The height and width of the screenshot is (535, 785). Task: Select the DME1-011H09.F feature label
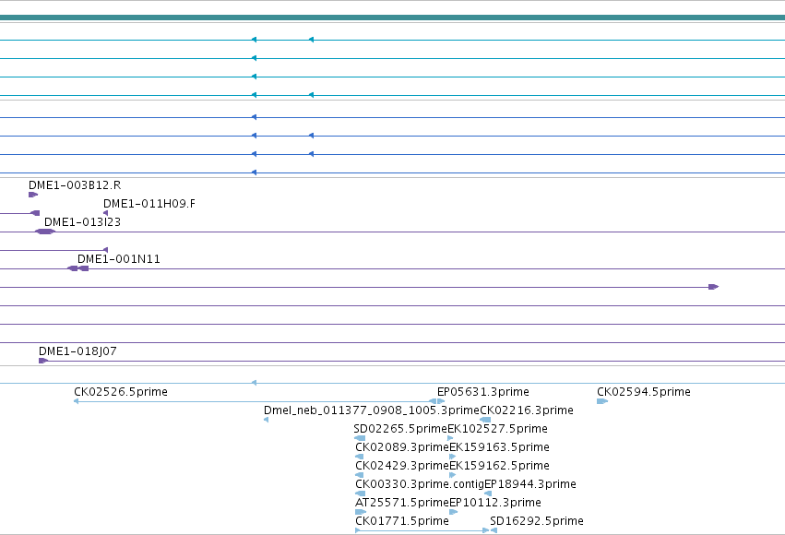point(149,204)
